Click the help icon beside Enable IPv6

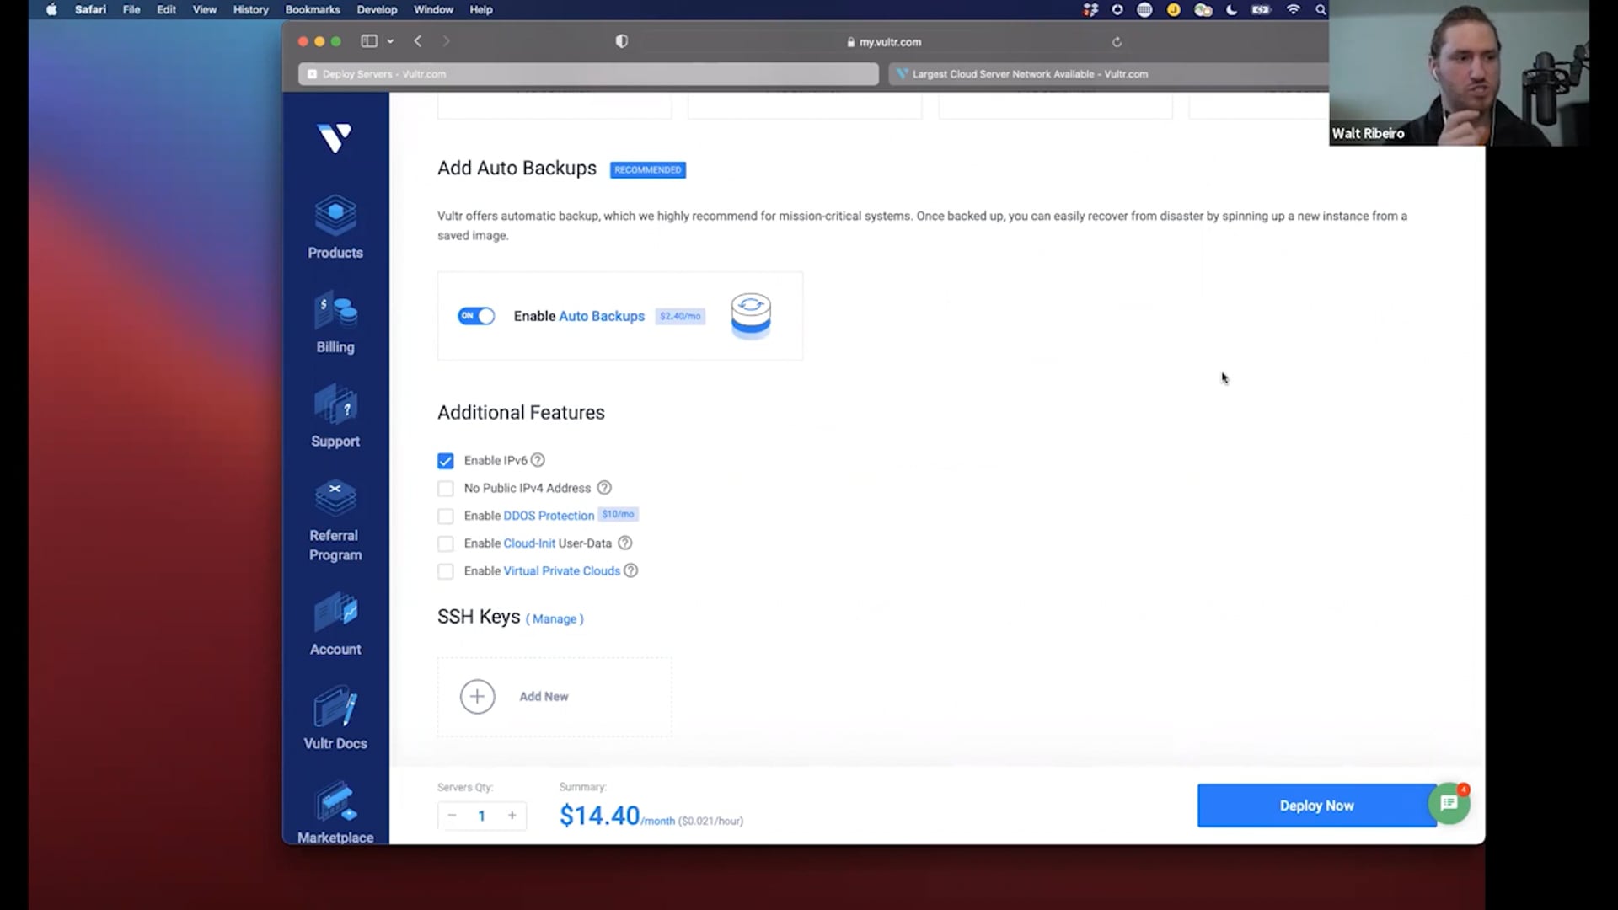[538, 460]
